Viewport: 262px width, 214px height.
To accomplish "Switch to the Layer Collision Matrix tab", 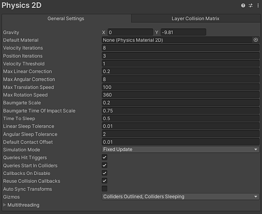I will (195, 19).
